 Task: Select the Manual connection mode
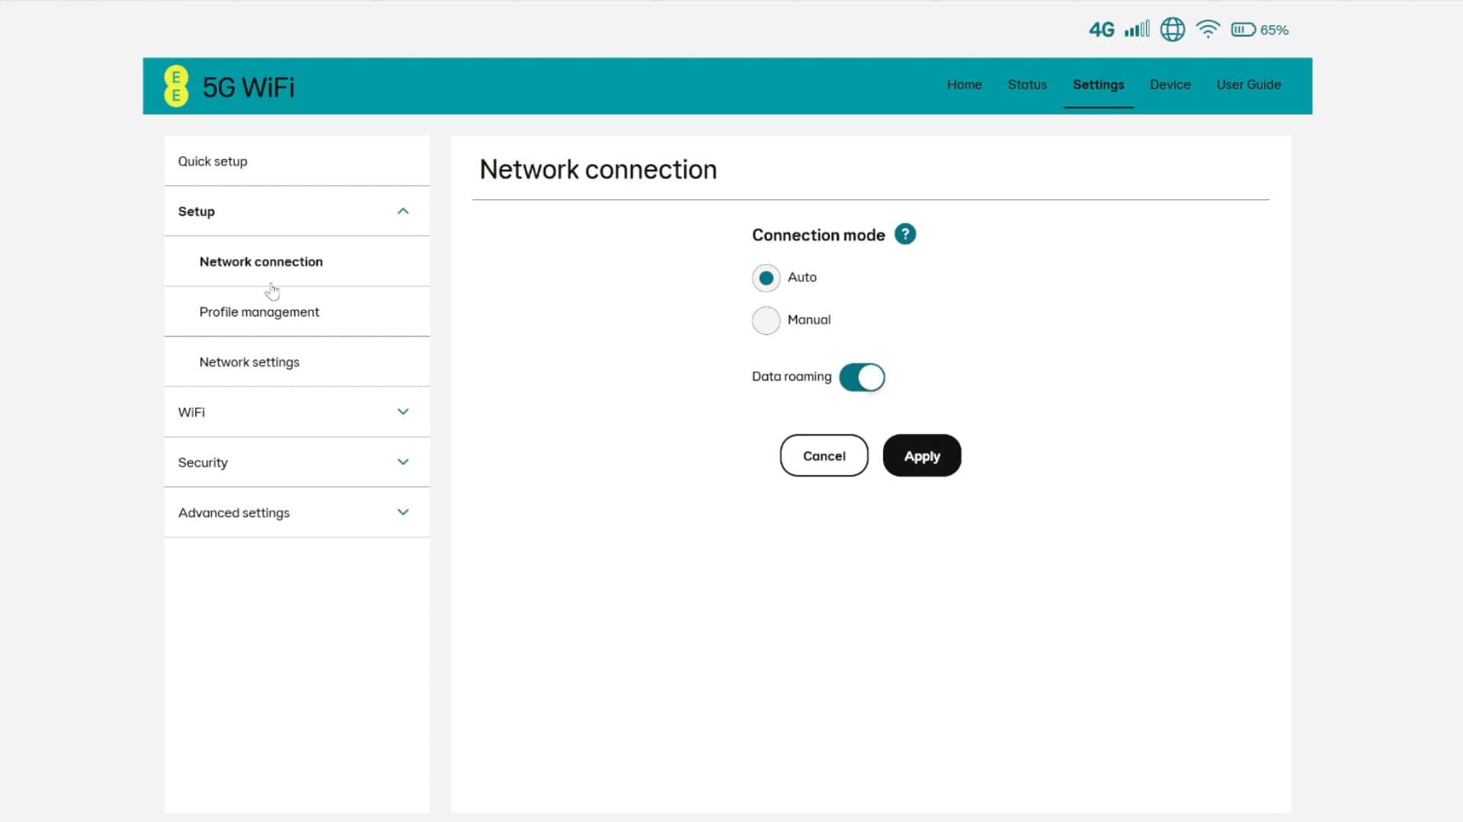click(x=766, y=320)
